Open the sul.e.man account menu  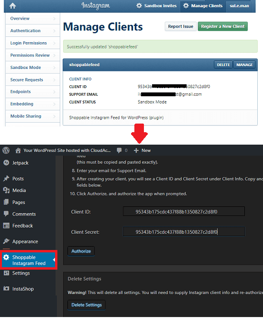coord(239,6)
